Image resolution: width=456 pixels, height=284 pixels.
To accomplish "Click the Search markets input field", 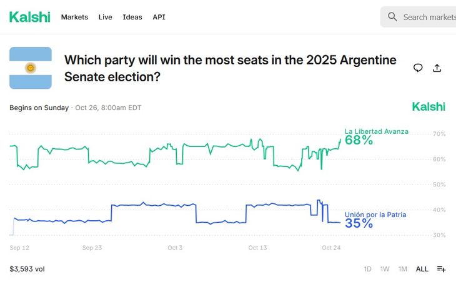I will 429,17.
